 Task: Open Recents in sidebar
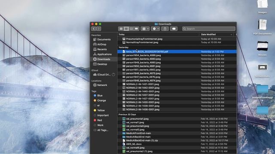[x=102, y=49]
